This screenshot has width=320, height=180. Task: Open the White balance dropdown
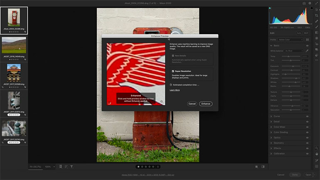tap(294, 51)
